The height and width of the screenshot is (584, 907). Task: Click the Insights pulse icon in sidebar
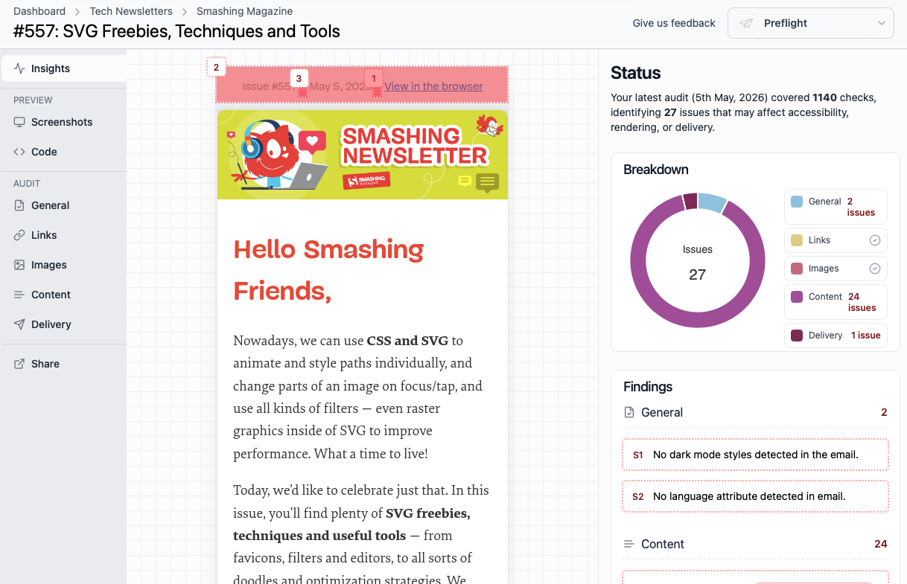pyautogui.click(x=19, y=68)
